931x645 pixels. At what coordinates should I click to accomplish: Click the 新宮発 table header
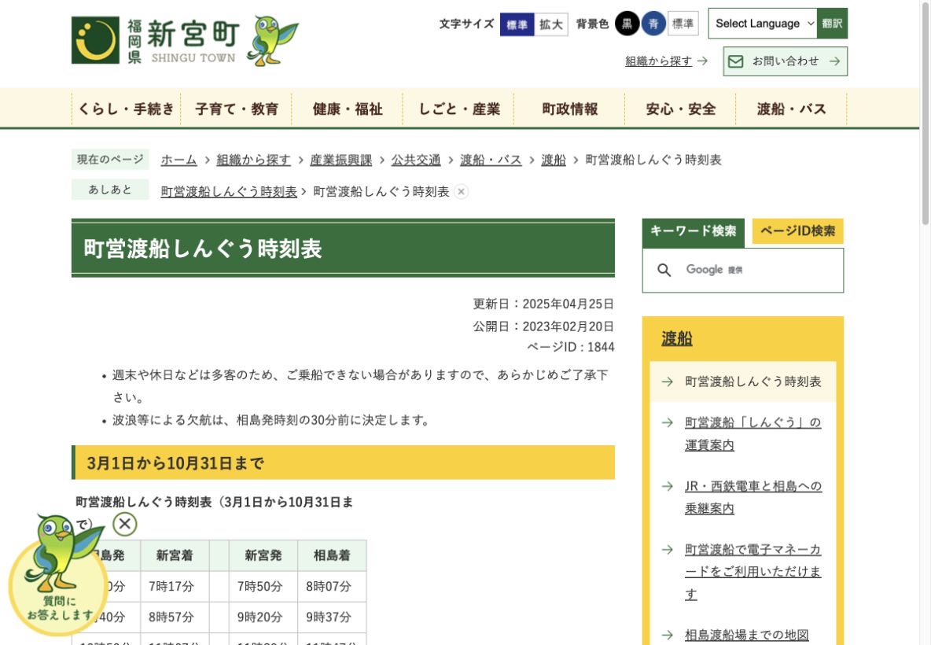point(263,555)
